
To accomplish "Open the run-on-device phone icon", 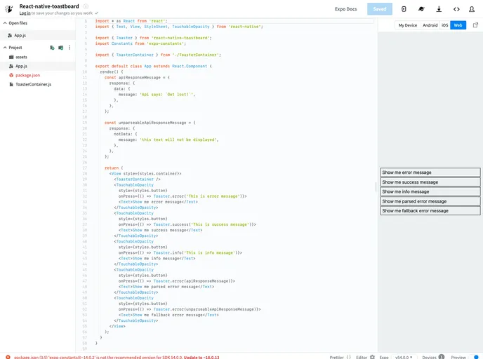I will (x=404, y=9).
